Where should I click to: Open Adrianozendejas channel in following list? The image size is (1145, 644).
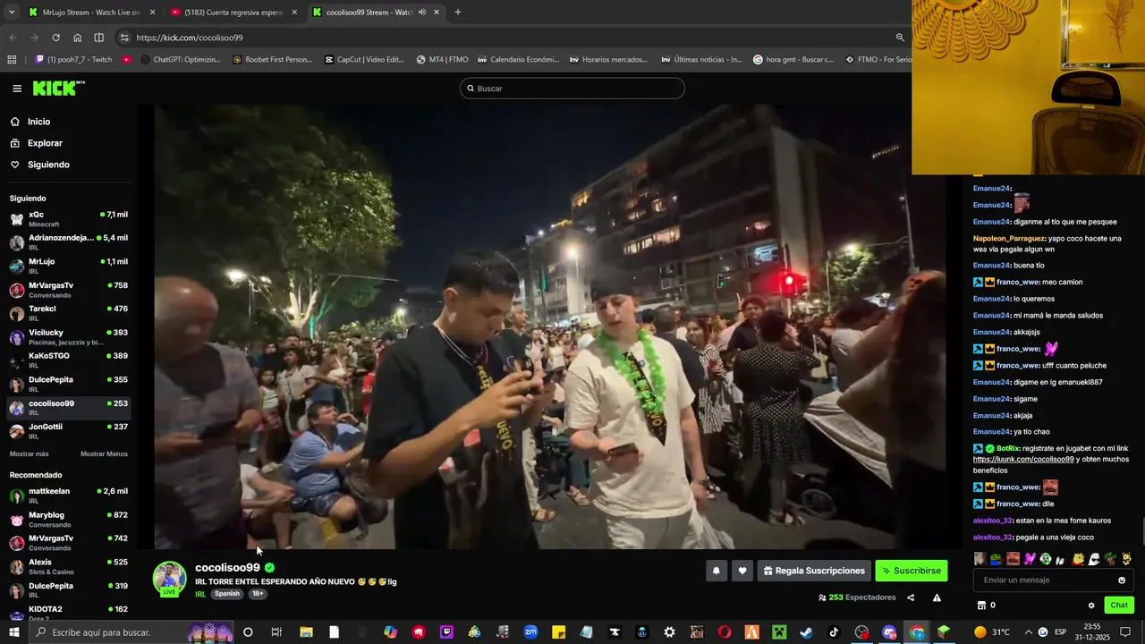click(x=68, y=242)
